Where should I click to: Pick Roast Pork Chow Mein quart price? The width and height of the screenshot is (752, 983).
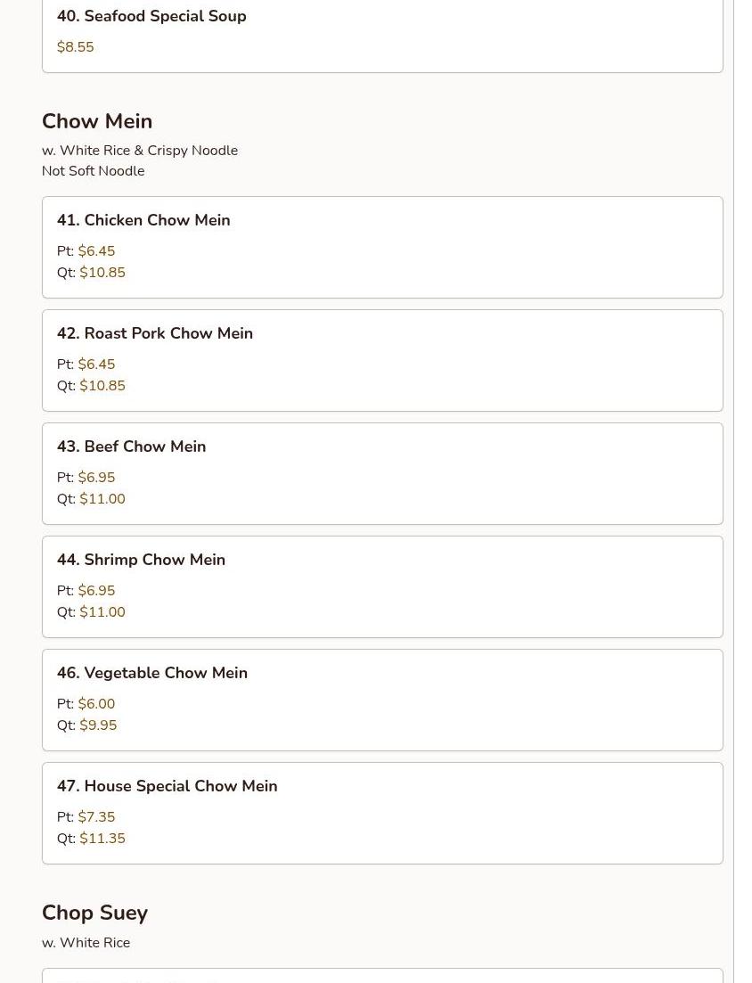click(102, 386)
